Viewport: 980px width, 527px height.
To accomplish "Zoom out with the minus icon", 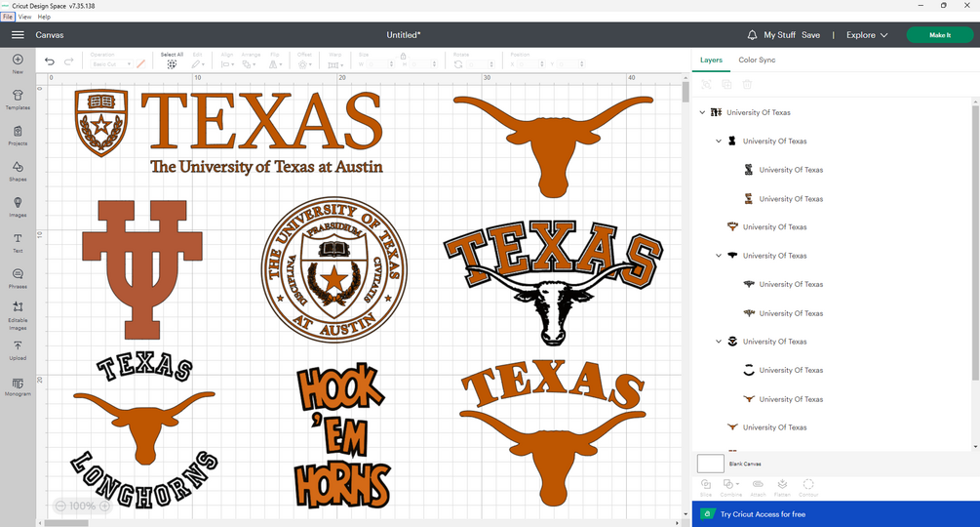I will tap(60, 506).
